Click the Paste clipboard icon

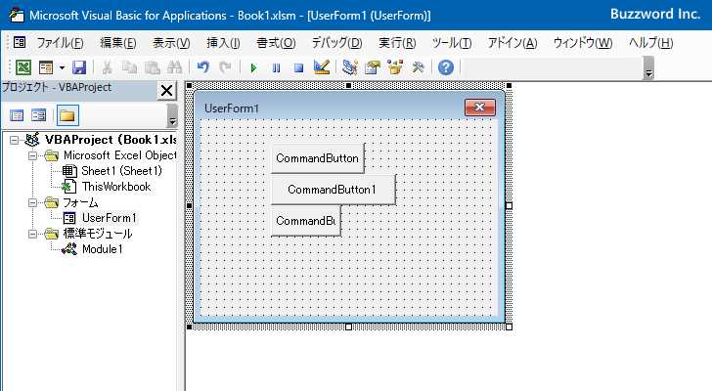click(153, 67)
